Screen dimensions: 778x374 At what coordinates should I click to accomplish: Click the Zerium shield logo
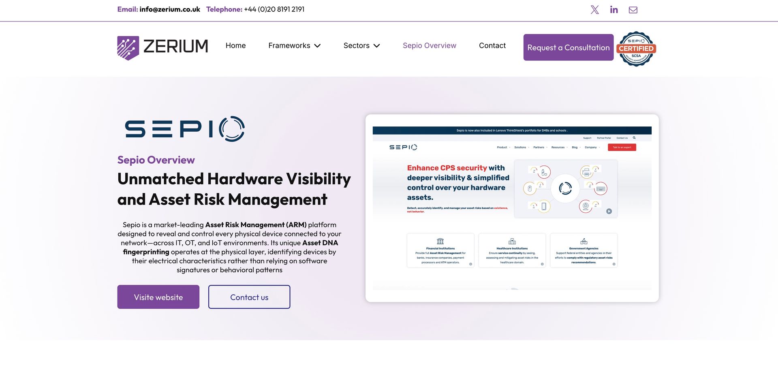[128, 48]
